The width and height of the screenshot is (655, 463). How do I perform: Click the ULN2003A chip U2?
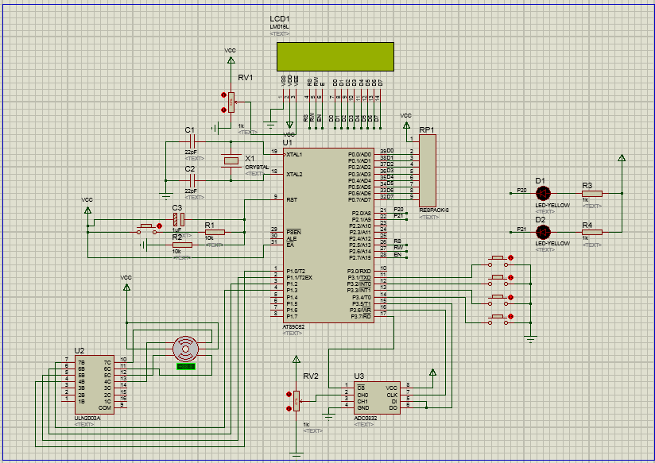(x=94, y=384)
